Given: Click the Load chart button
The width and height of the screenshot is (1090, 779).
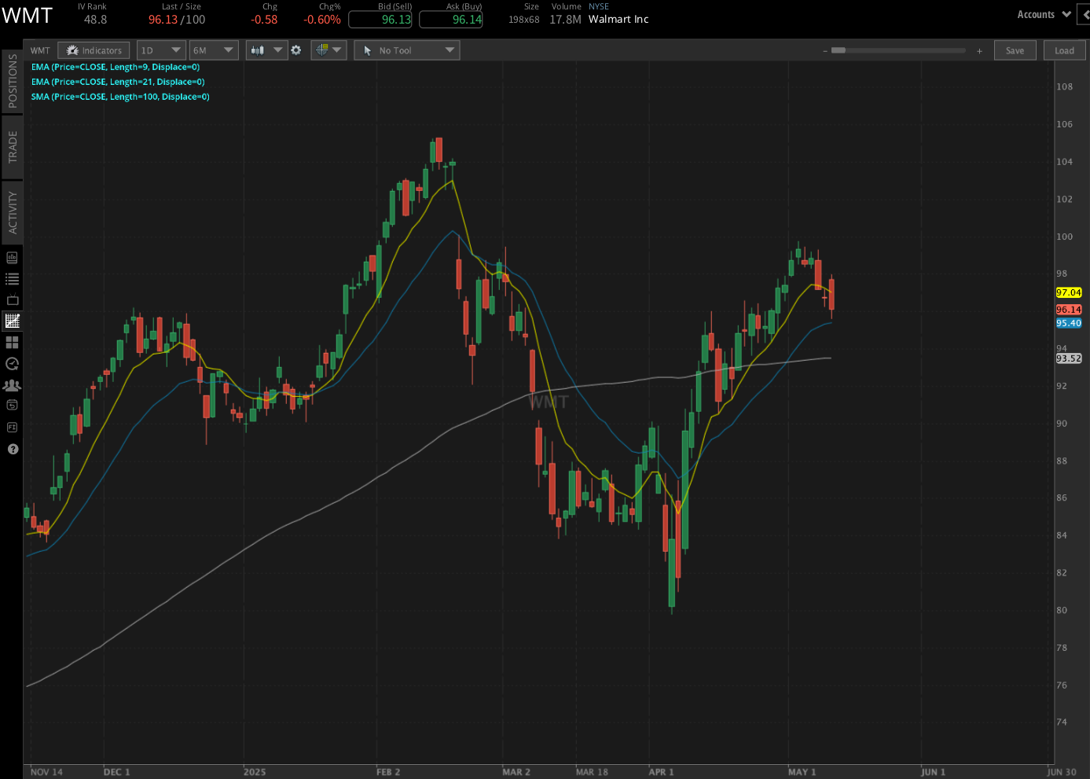Looking at the screenshot, I should pos(1064,50).
